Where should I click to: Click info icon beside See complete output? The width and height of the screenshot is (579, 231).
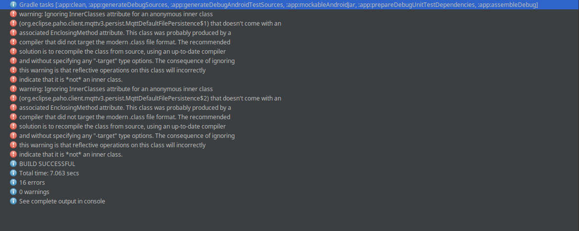tap(13, 201)
